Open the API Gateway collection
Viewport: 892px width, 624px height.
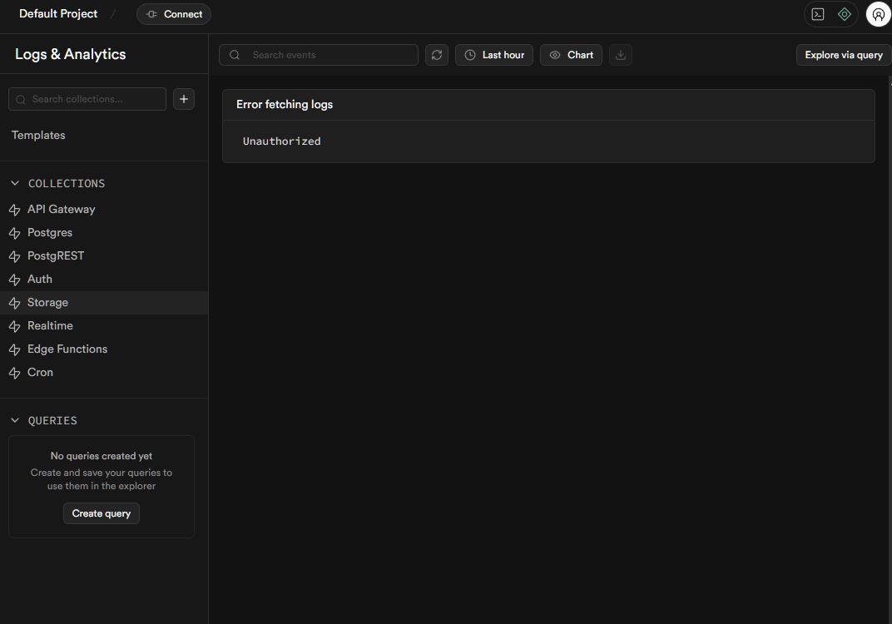[x=104, y=210]
